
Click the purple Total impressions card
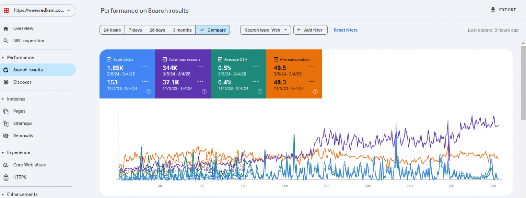pyautogui.click(x=183, y=74)
